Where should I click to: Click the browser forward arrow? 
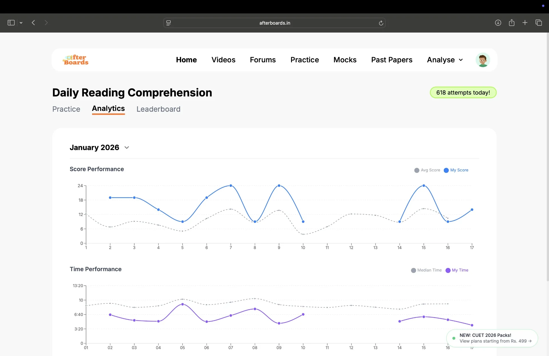coord(46,23)
